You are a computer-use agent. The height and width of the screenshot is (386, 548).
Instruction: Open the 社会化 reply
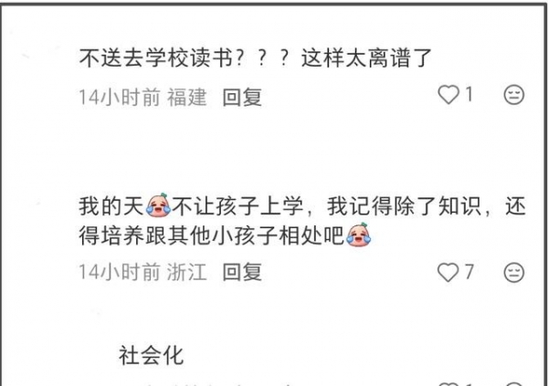tap(152, 355)
